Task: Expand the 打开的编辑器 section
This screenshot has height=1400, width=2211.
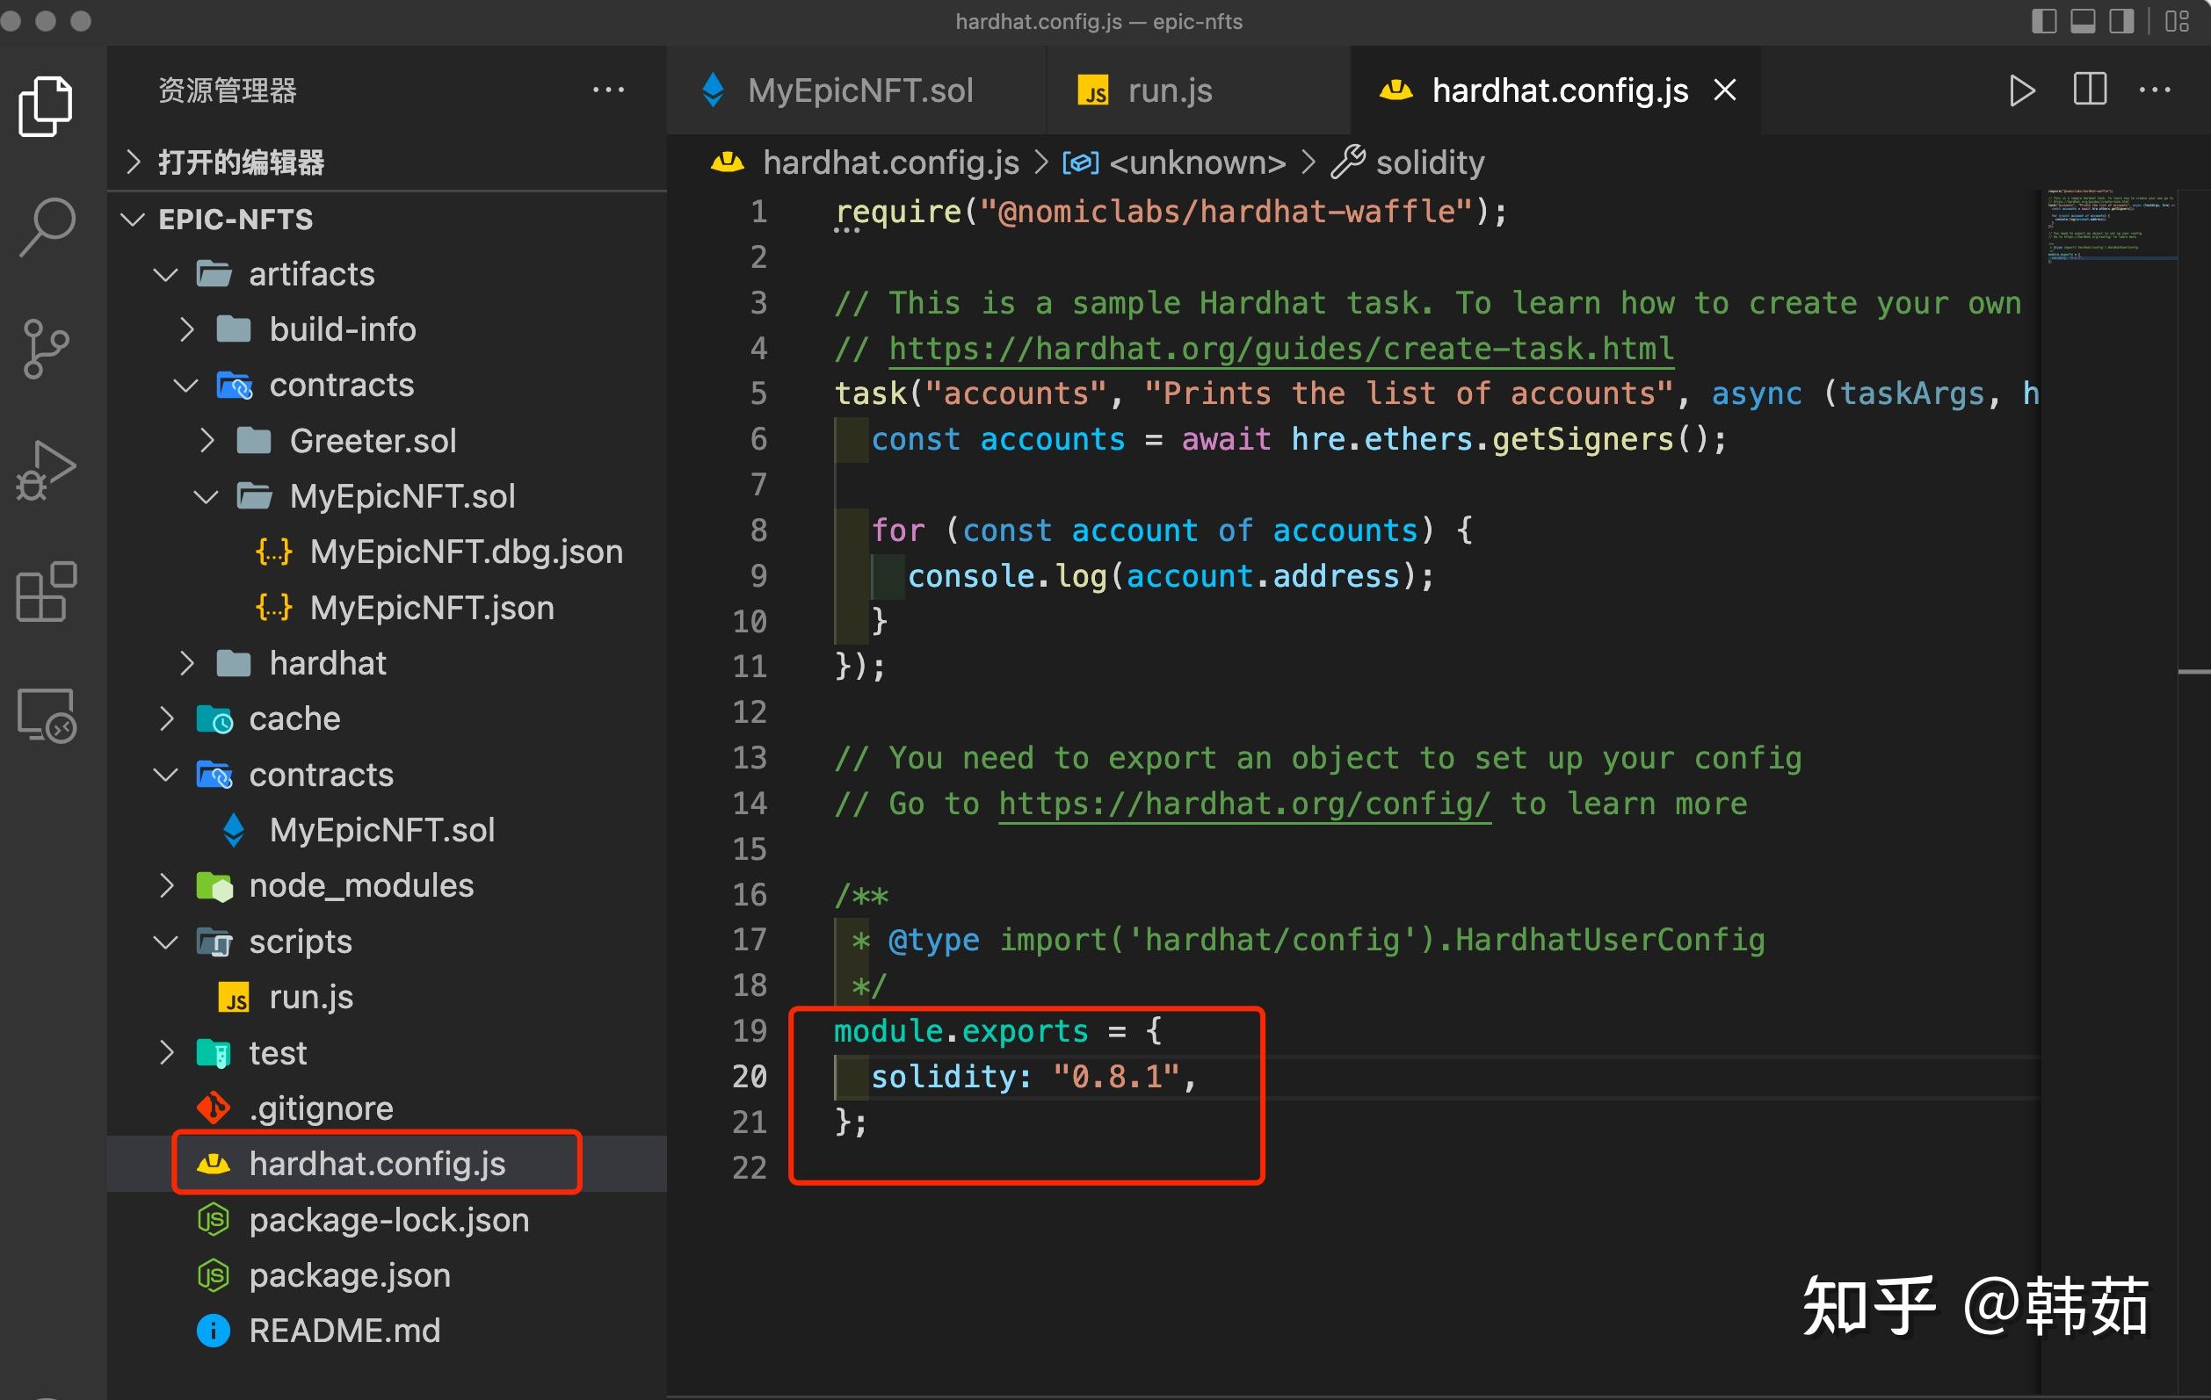Action: 387,162
